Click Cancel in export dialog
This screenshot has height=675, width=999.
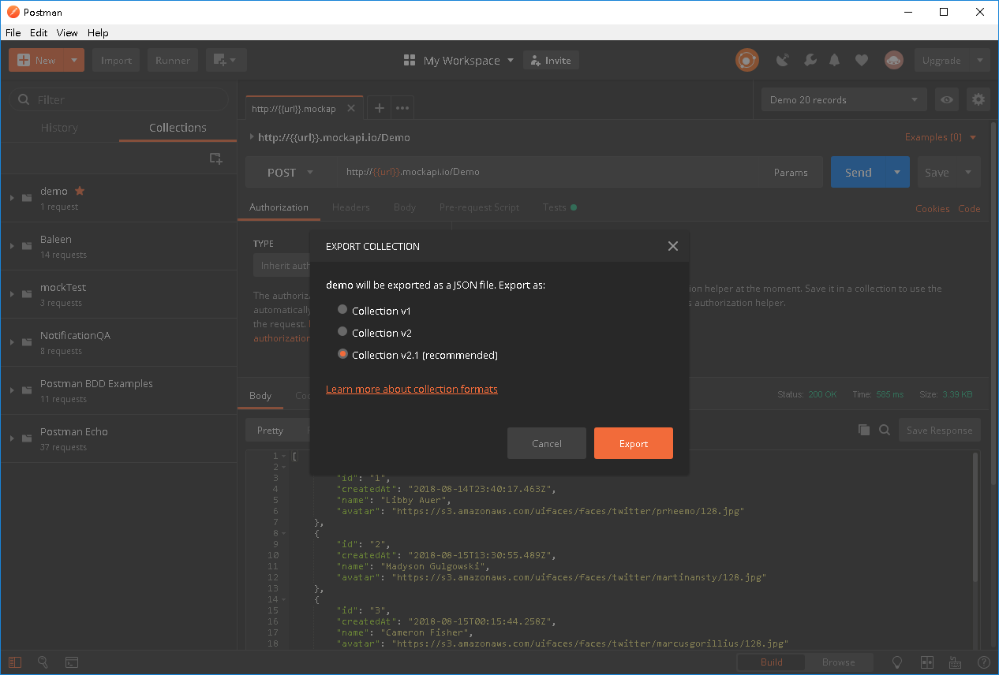pyautogui.click(x=547, y=443)
